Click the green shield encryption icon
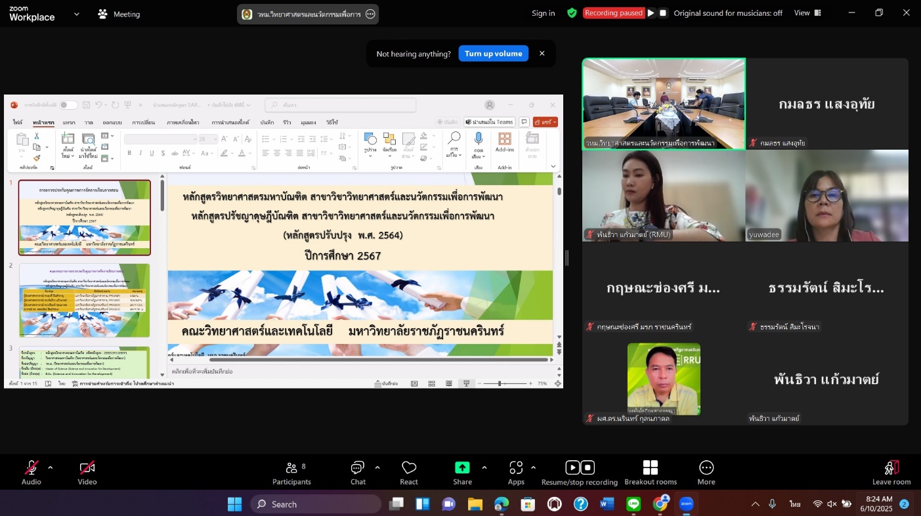The image size is (921, 516). click(572, 13)
